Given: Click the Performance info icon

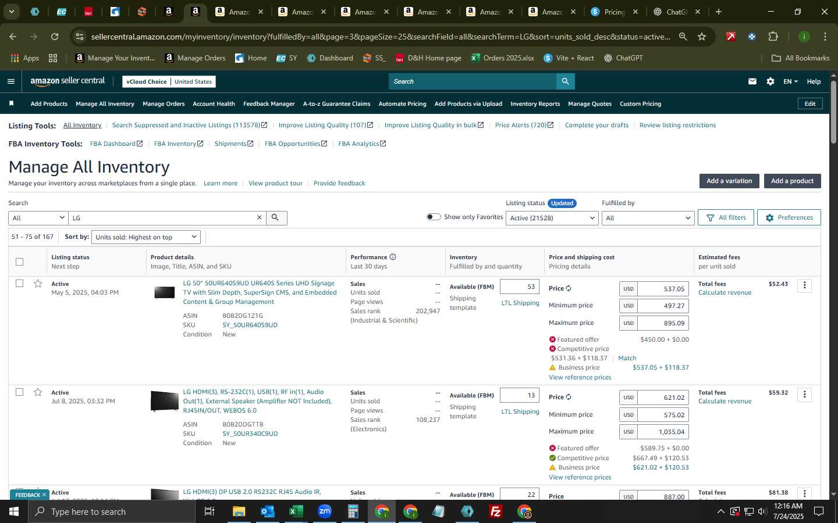Looking at the screenshot, I should (393, 257).
